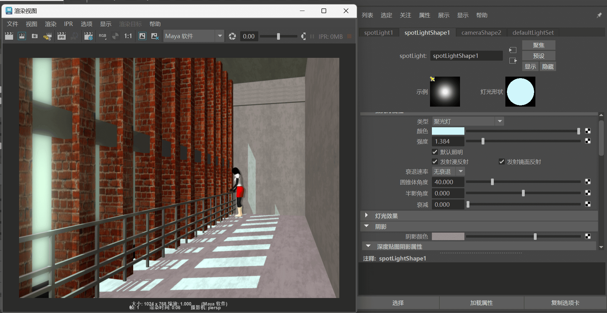Click the remove image icon
This screenshot has width=607, height=313.
155,36
